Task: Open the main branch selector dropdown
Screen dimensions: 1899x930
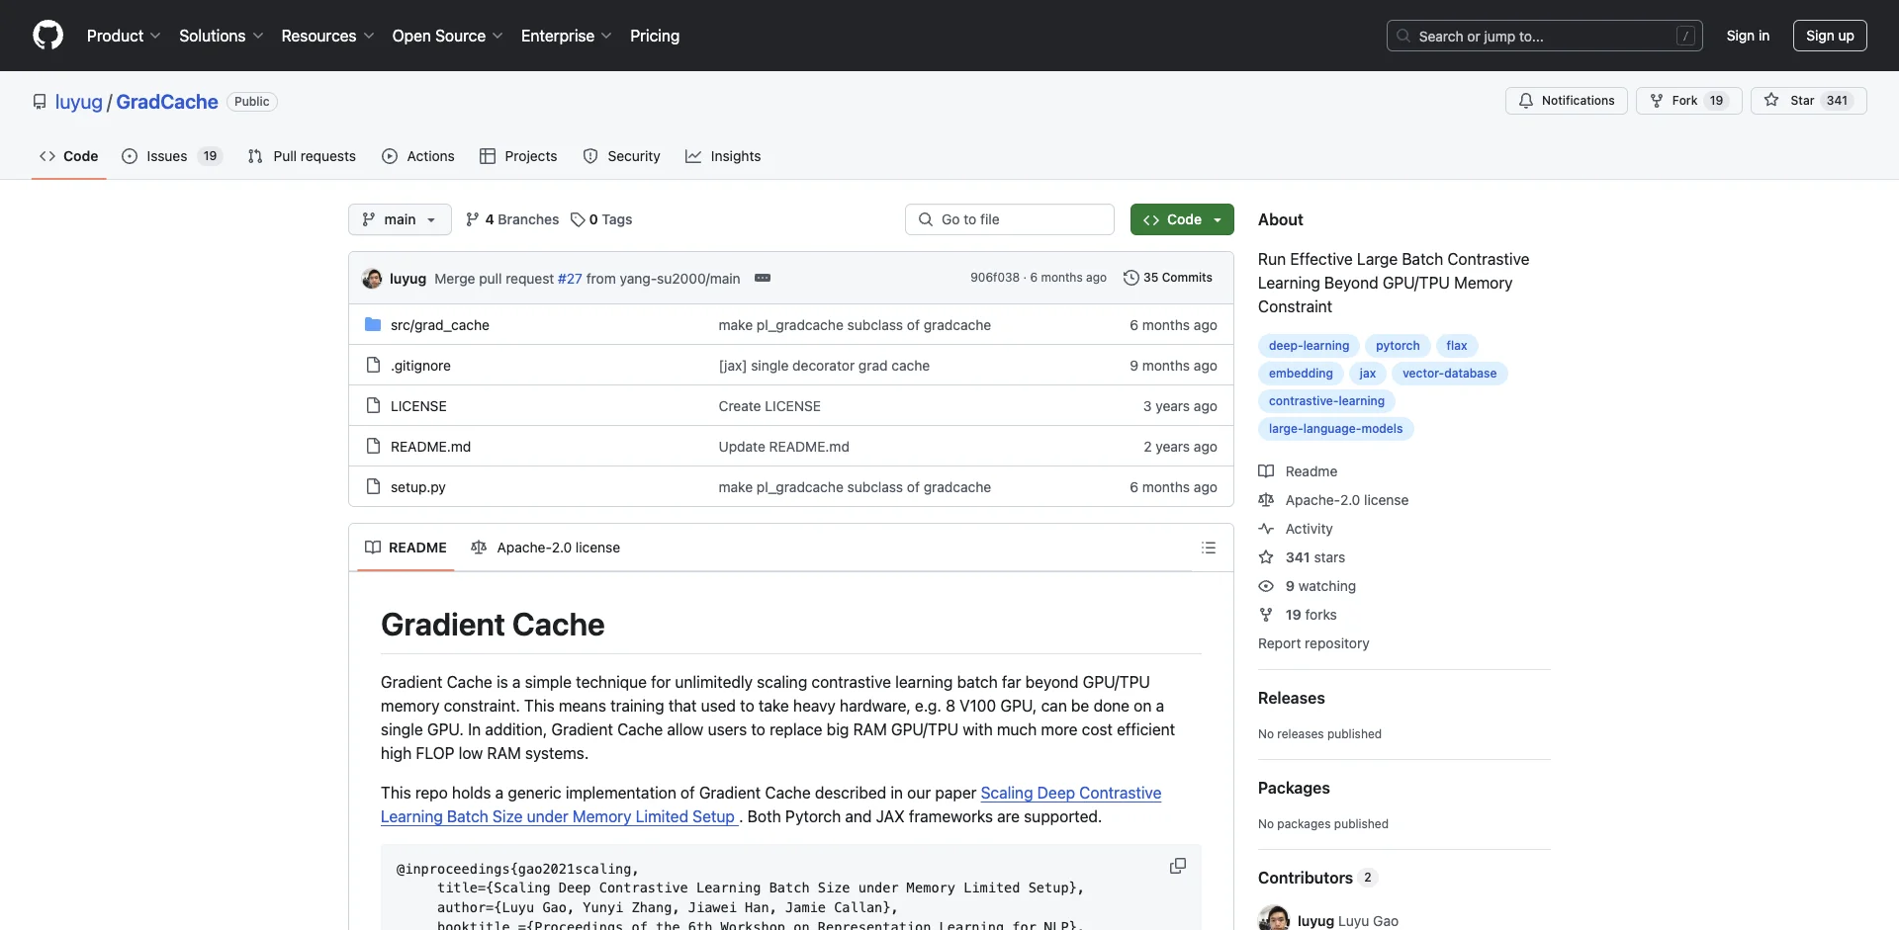Action: (400, 219)
